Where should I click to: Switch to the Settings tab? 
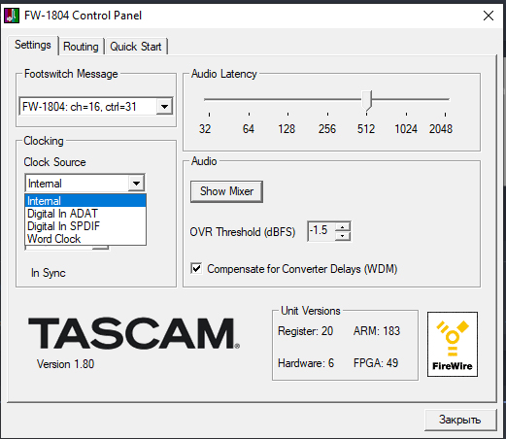(x=33, y=45)
